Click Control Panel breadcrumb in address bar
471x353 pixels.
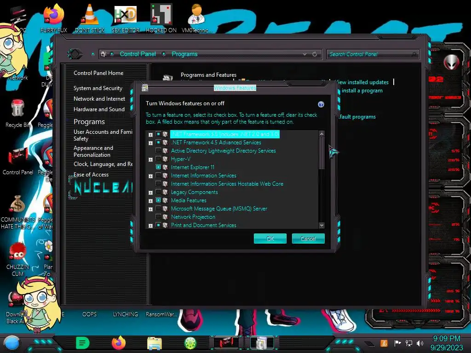point(138,54)
